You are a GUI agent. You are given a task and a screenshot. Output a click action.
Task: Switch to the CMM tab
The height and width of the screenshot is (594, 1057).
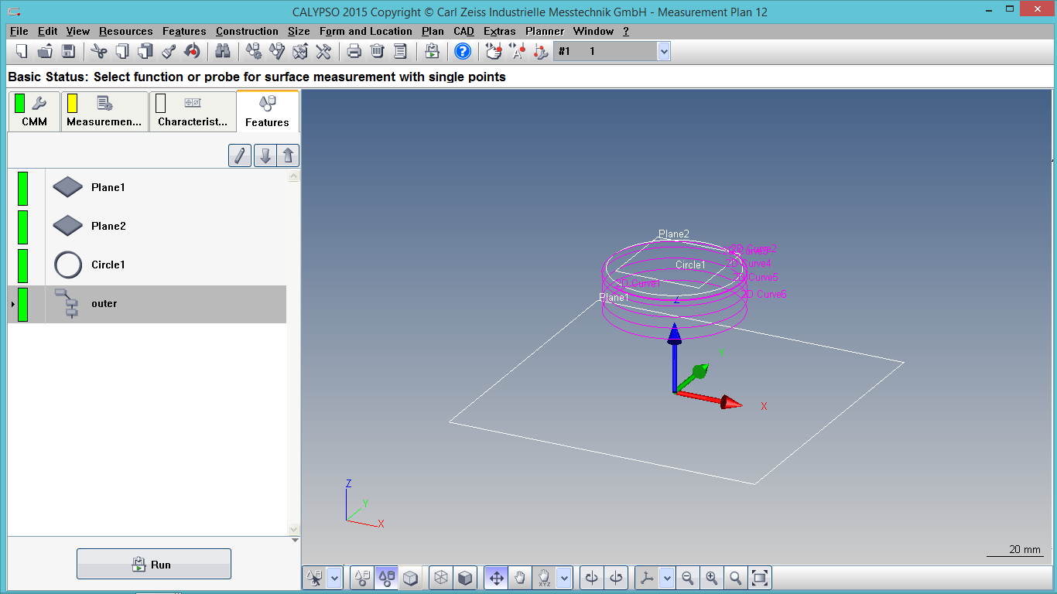click(x=34, y=111)
